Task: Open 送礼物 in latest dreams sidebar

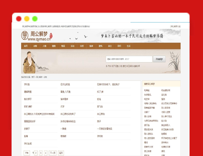Action: (x=164, y=95)
